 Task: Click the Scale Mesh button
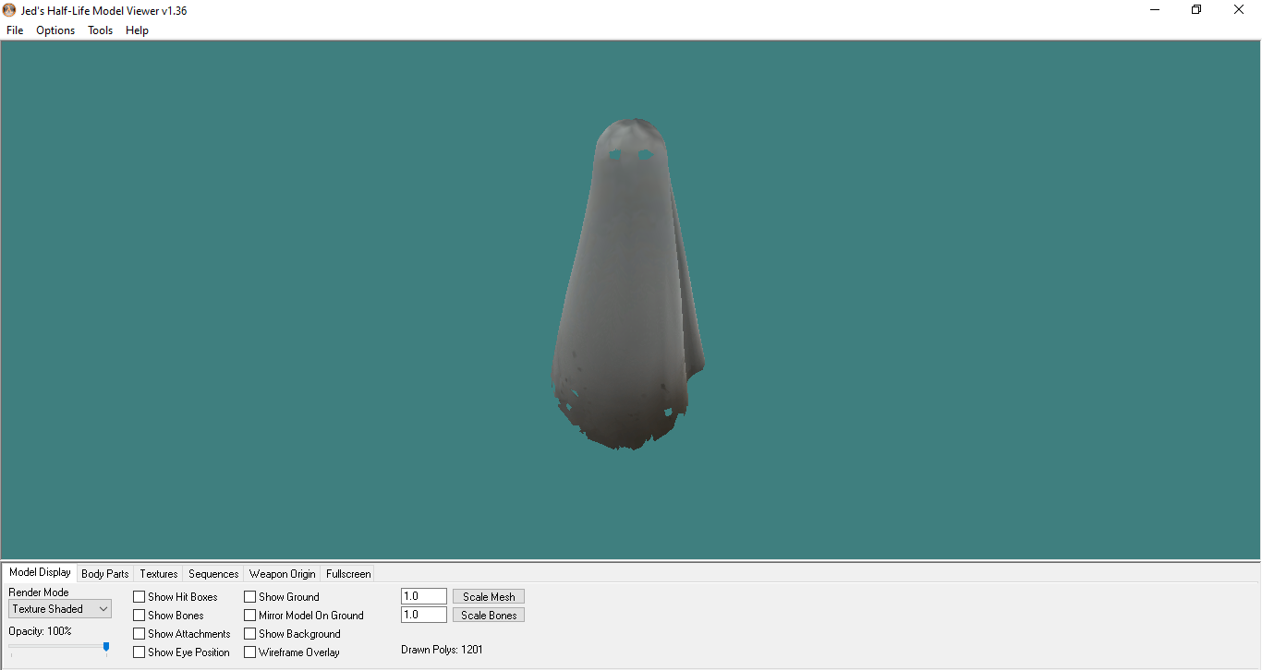[x=489, y=597]
